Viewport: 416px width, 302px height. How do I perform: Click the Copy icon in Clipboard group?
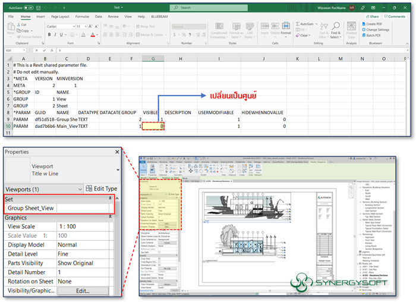pos(18,31)
